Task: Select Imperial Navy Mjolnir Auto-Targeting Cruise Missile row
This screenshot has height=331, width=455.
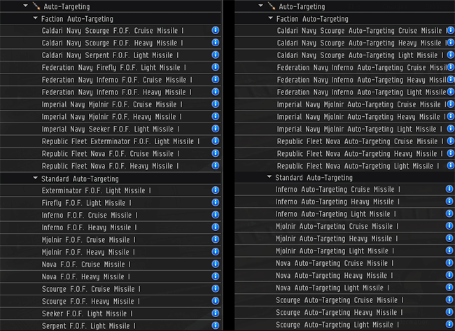Action: pos(344,104)
